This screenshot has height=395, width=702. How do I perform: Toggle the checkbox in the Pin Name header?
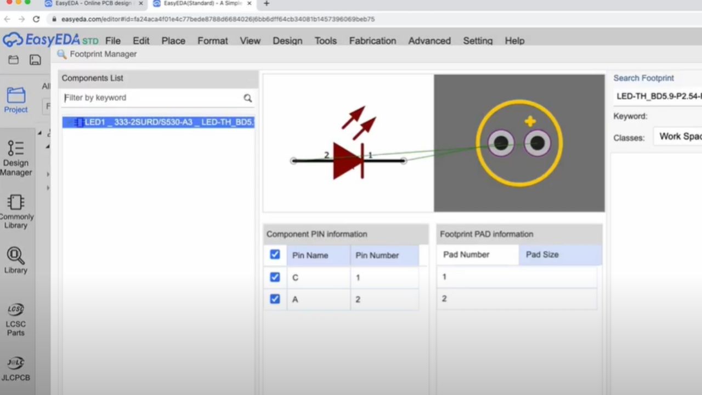tap(275, 255)
